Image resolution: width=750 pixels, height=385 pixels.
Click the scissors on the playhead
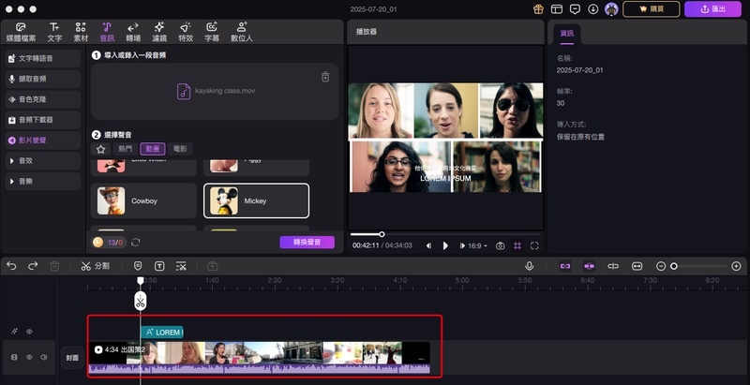(140, 302)
